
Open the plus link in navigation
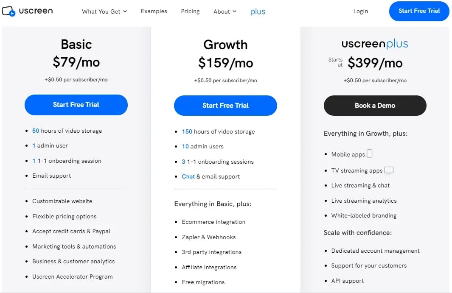pyautogui.click(x=258, y=12)
